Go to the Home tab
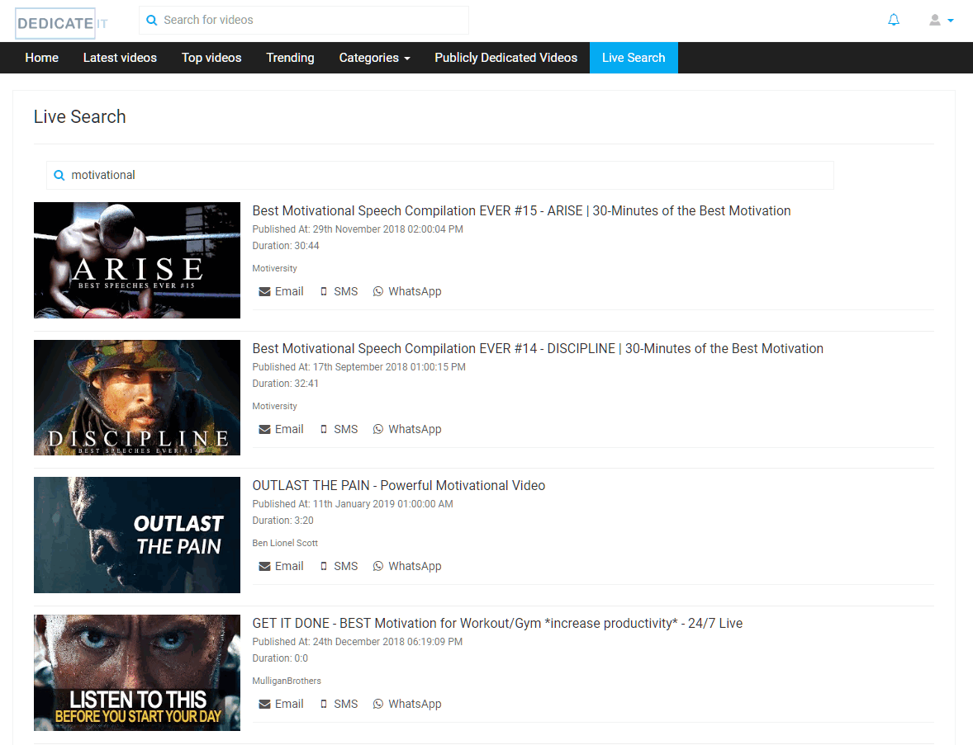Image resolution: width=973 pixels, height=745 pixels. pos(41,58)
